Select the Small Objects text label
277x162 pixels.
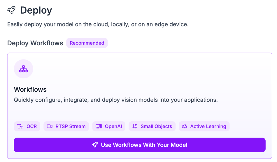pos(156,126)
